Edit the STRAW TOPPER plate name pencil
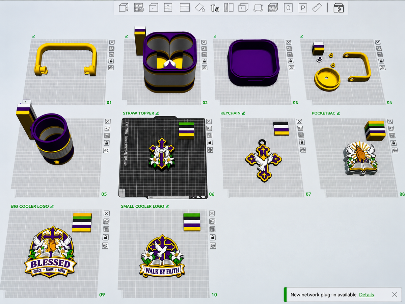Viewport: 405px width, 304px height. pyautogui.click(x=157, y=113)
